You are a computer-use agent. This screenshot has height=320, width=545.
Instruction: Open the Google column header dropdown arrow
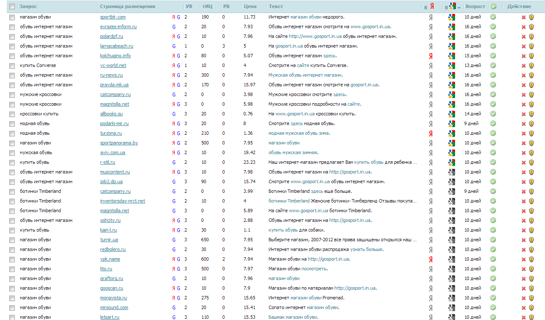click(459, 8)
